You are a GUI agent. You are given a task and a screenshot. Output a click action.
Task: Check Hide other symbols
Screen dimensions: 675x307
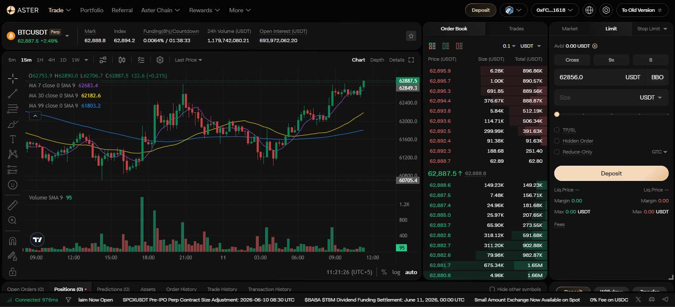tap(492, 289)
